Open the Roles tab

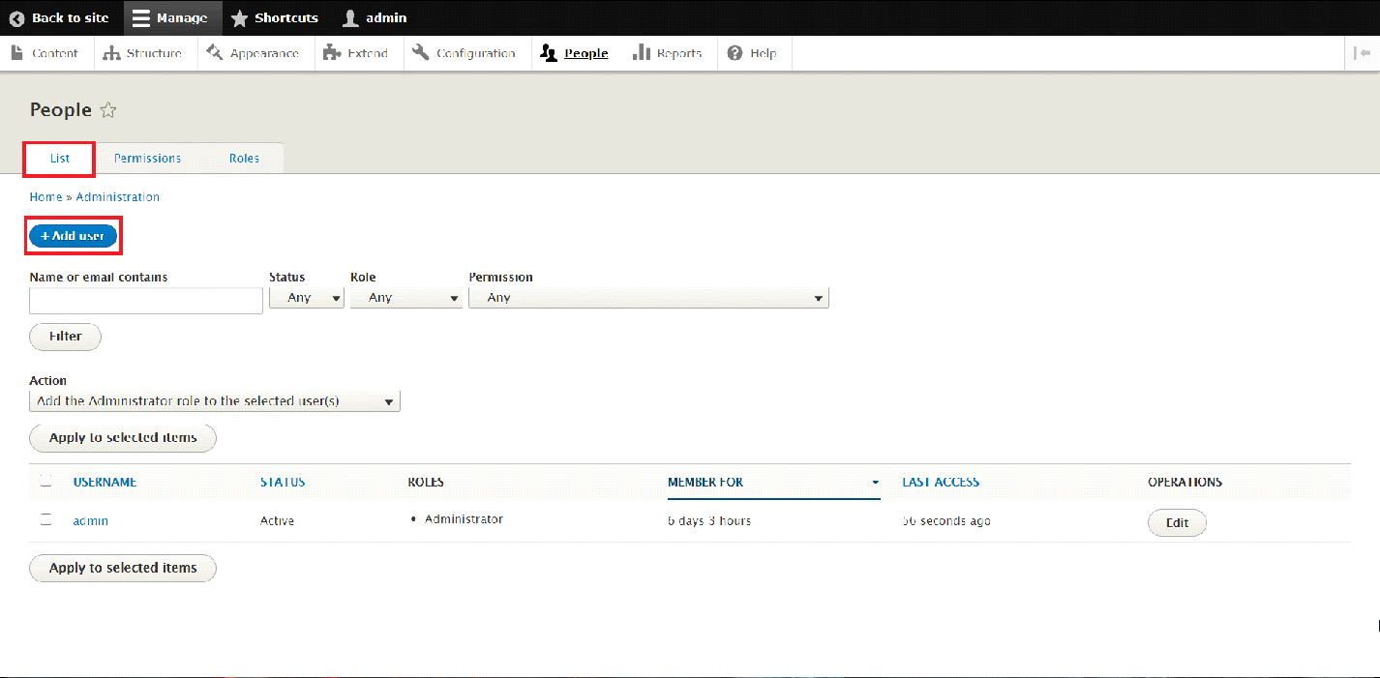[244, 159]
